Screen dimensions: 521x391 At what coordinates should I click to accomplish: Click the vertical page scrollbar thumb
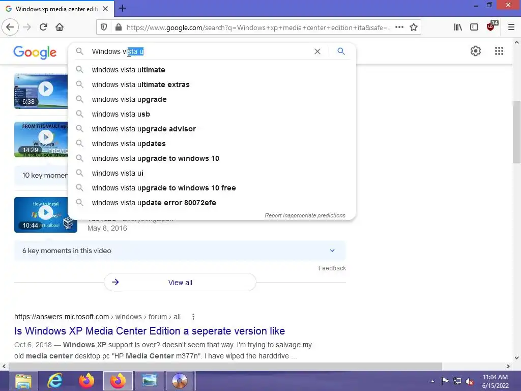[516, 132]
